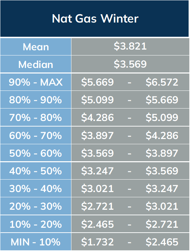Click $5.099 in the 80% - 90% row
This screenshot has width=190, height=251.
coord(97,100)
